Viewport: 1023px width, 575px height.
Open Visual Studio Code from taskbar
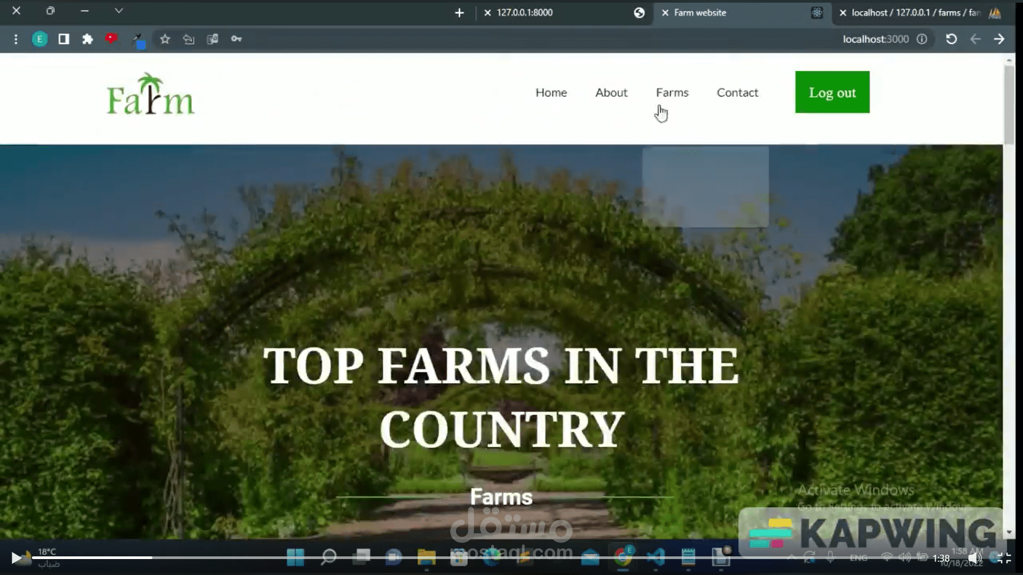pyautogui.click(x=654, y=557)
